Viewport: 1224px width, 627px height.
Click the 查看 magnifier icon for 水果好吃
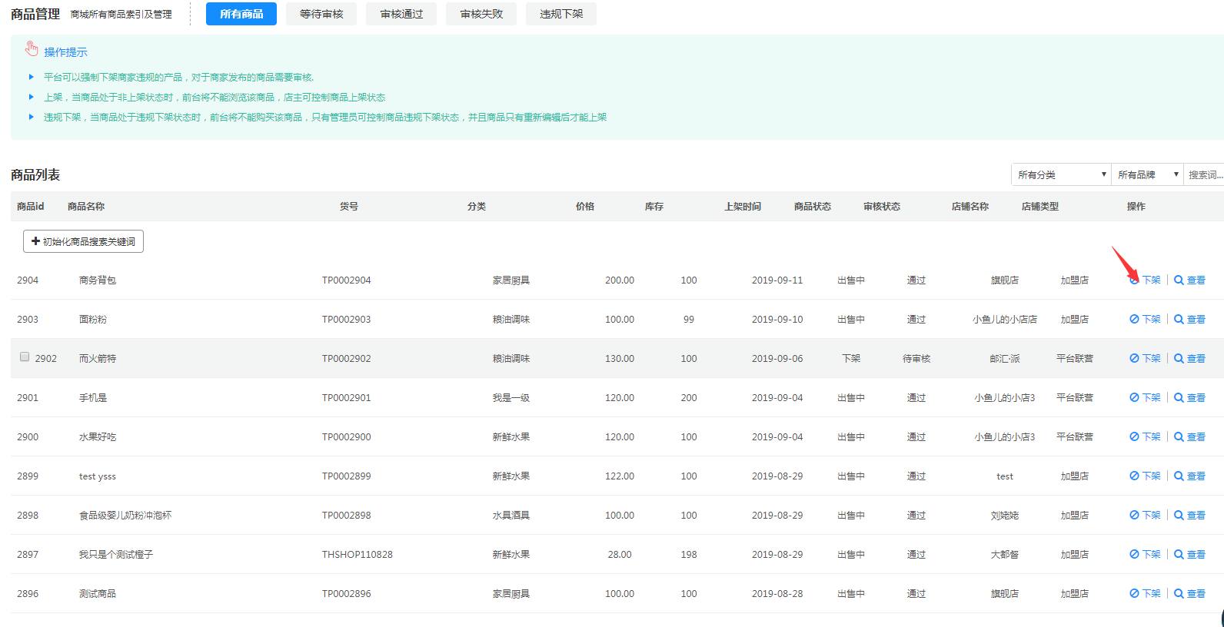point(1179,436)
